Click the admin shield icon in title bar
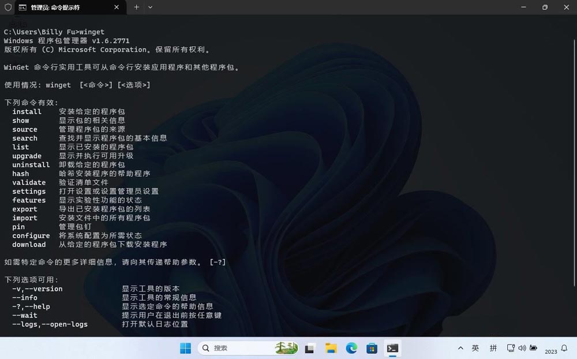The image size is (577, 359). click(x=8, y=8)
